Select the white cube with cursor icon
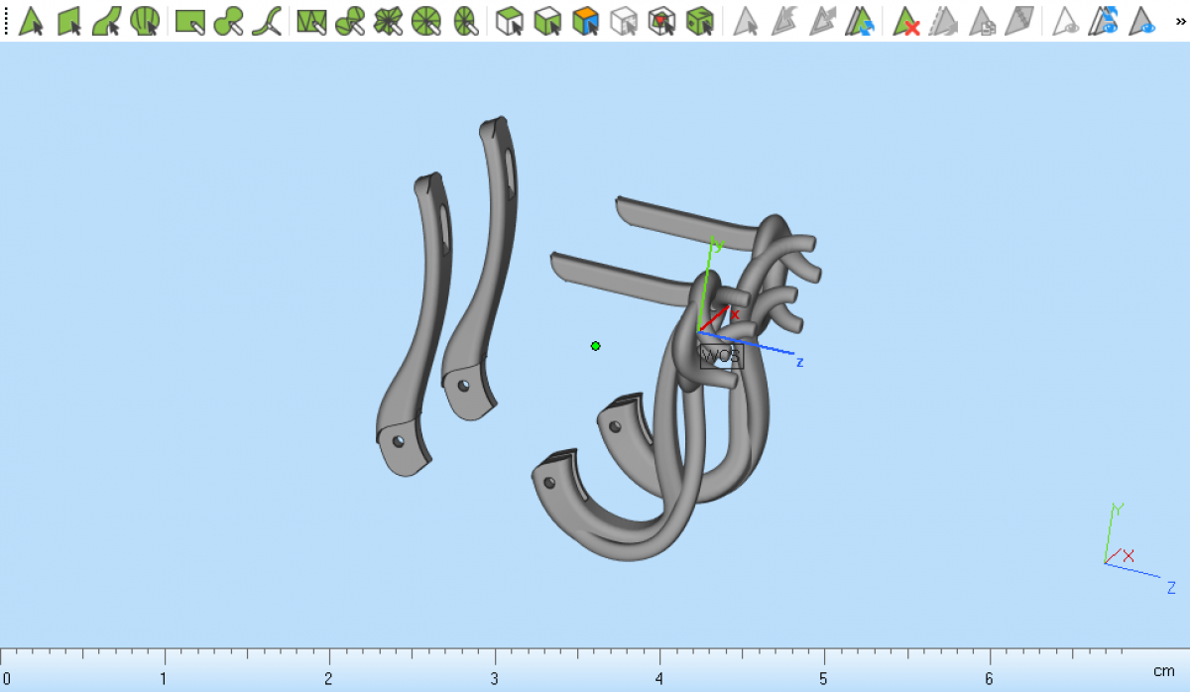 point(510,21)
